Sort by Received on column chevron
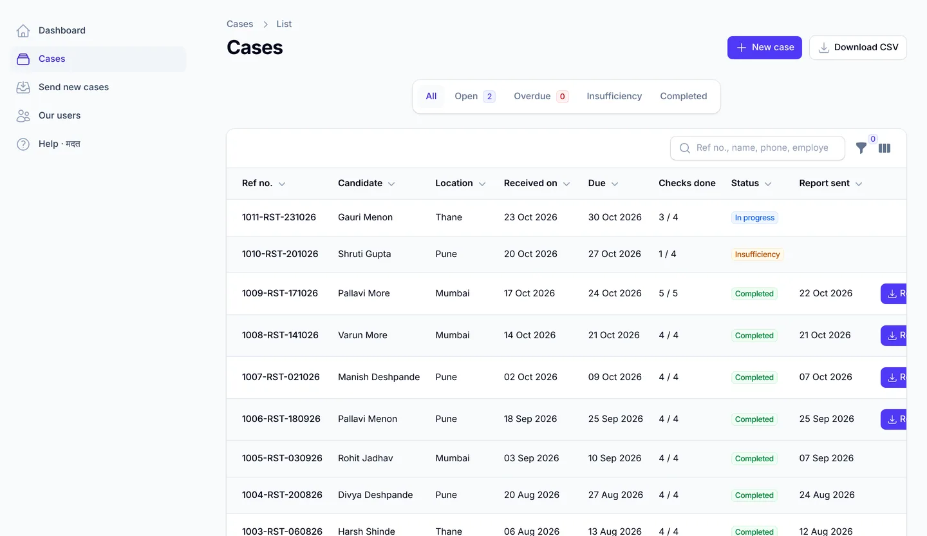Screen dimensions: 927x536 [x=566, y=184]
